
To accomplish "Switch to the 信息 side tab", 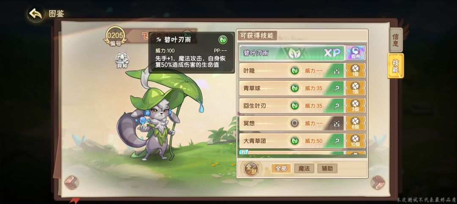I will coord(396,40).
